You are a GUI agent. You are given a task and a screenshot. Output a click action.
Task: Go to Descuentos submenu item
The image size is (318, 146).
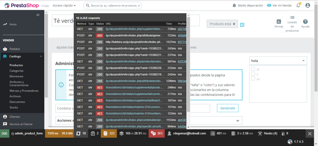point(17,102)
